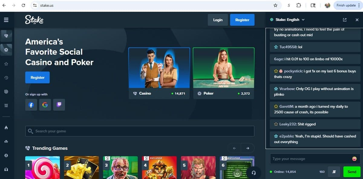
Task: Select the Poker category card
Action: pos(224,73)
